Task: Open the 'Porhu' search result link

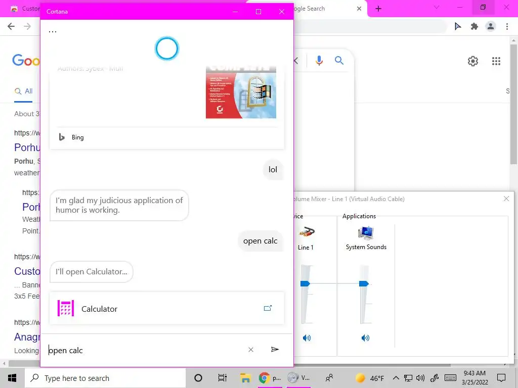Action: [x=27, y=148]
